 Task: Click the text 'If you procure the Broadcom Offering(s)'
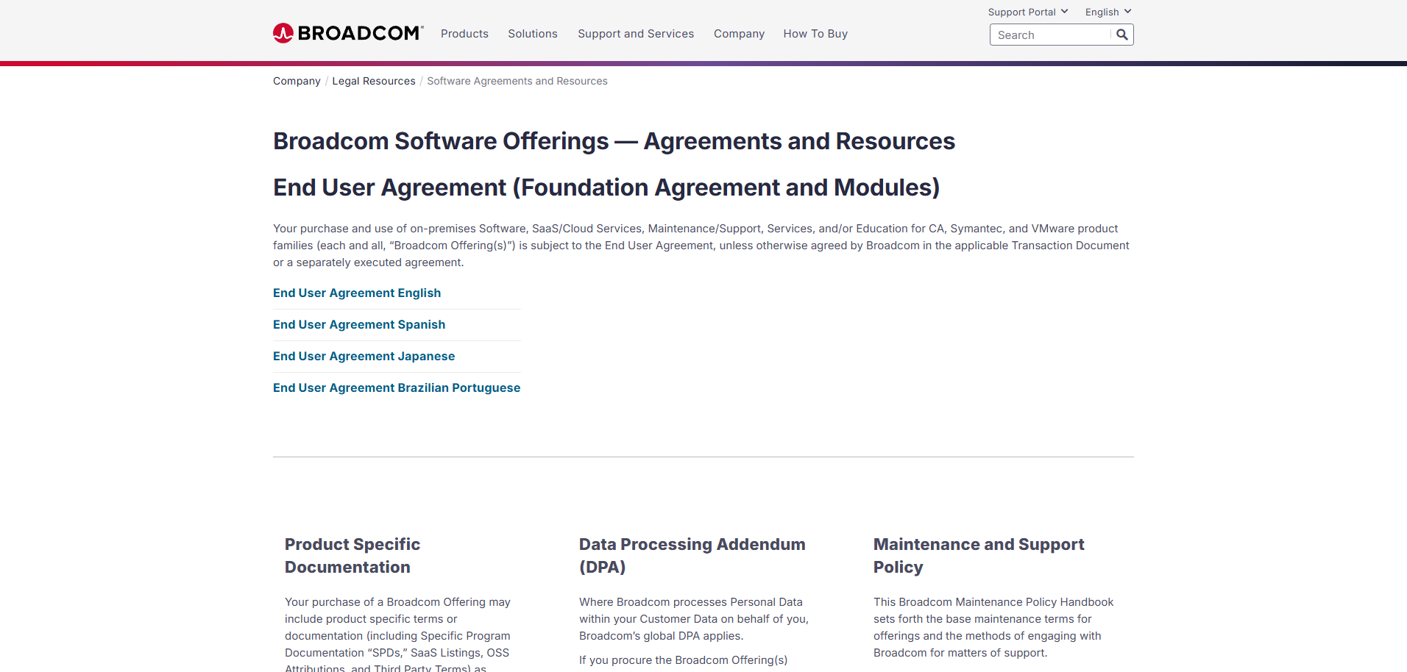683,660
